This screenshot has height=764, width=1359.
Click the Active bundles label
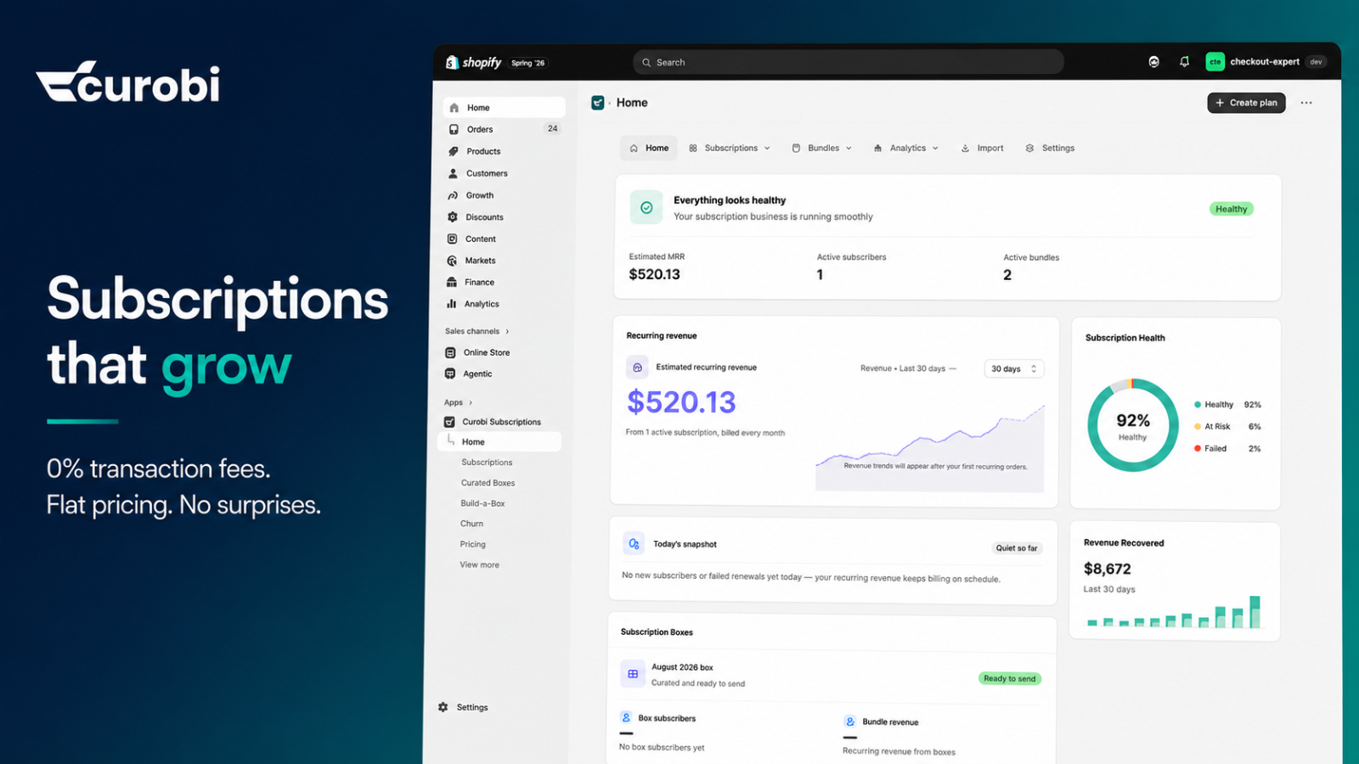[x=1031, y=257]
